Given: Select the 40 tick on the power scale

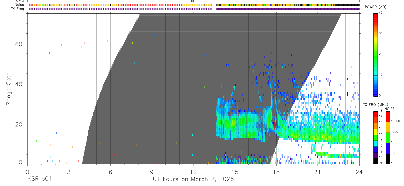Looking at the screenshot, I should [x=381, y=13].
